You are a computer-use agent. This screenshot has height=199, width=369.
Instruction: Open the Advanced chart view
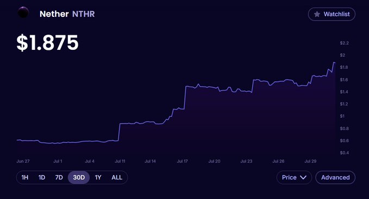[x=335, y=177]
